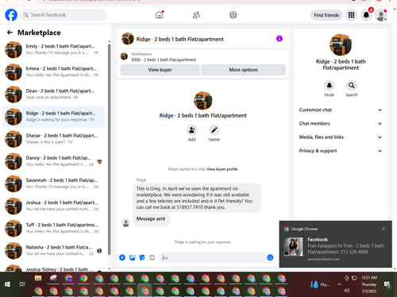This screenshot has width=397, height=297.
Task: Open Emma's apartment conversation
Action: point(53,71)
